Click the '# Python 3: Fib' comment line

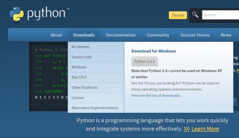51,50
